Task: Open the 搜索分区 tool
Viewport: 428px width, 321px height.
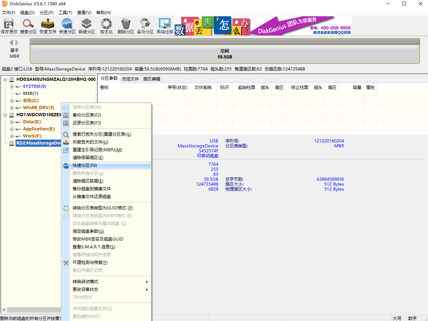Action: click(x=28, y=26)
